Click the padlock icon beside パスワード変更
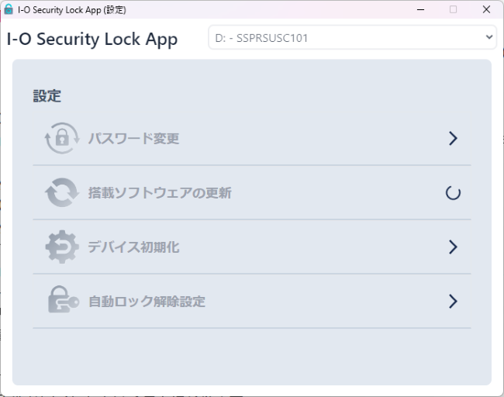This screenshot has height=397, width=504. pyautogui.click(x=62, y=139)
